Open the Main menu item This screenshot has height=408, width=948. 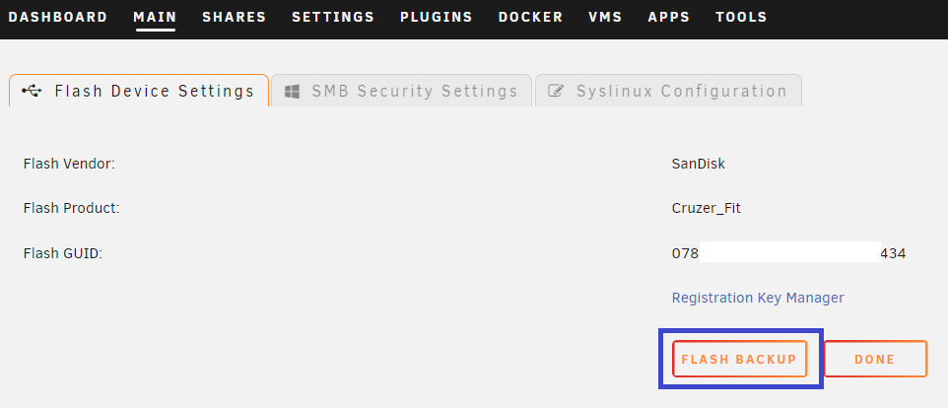(156, 17)
